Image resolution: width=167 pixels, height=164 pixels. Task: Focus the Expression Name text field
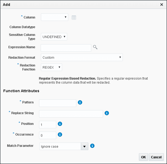[x=66, y=48]
